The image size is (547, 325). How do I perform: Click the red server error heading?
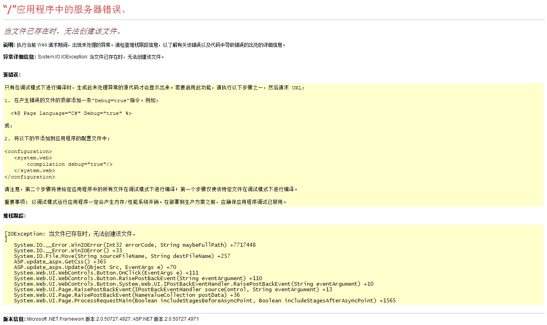(x=65, y=10)
